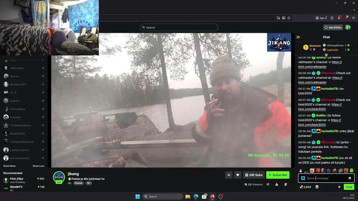Click gifter Lapinullu in leaderboard
Image resolution: width=358 pixels, height=201 pixels.
332,50
